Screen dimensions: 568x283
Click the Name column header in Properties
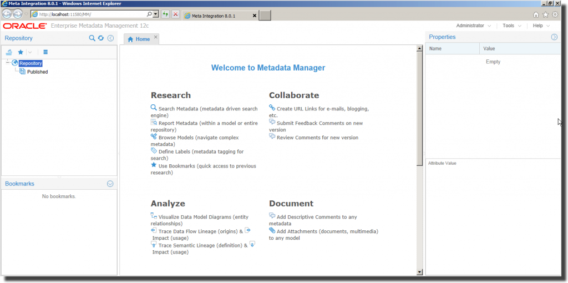click(x=452, y=49)
